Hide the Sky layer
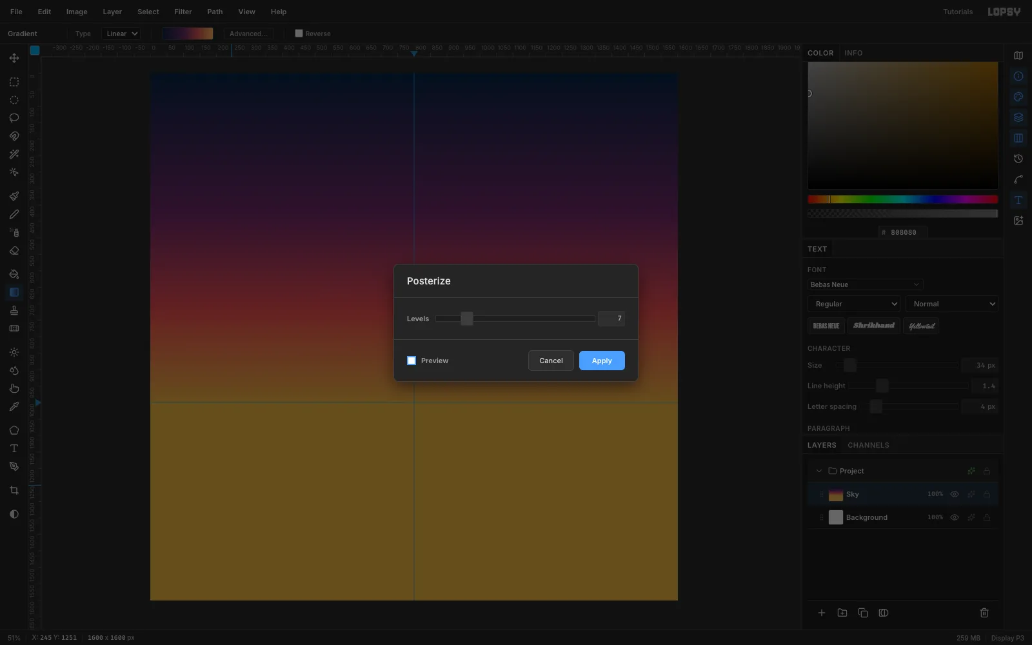 955,494
